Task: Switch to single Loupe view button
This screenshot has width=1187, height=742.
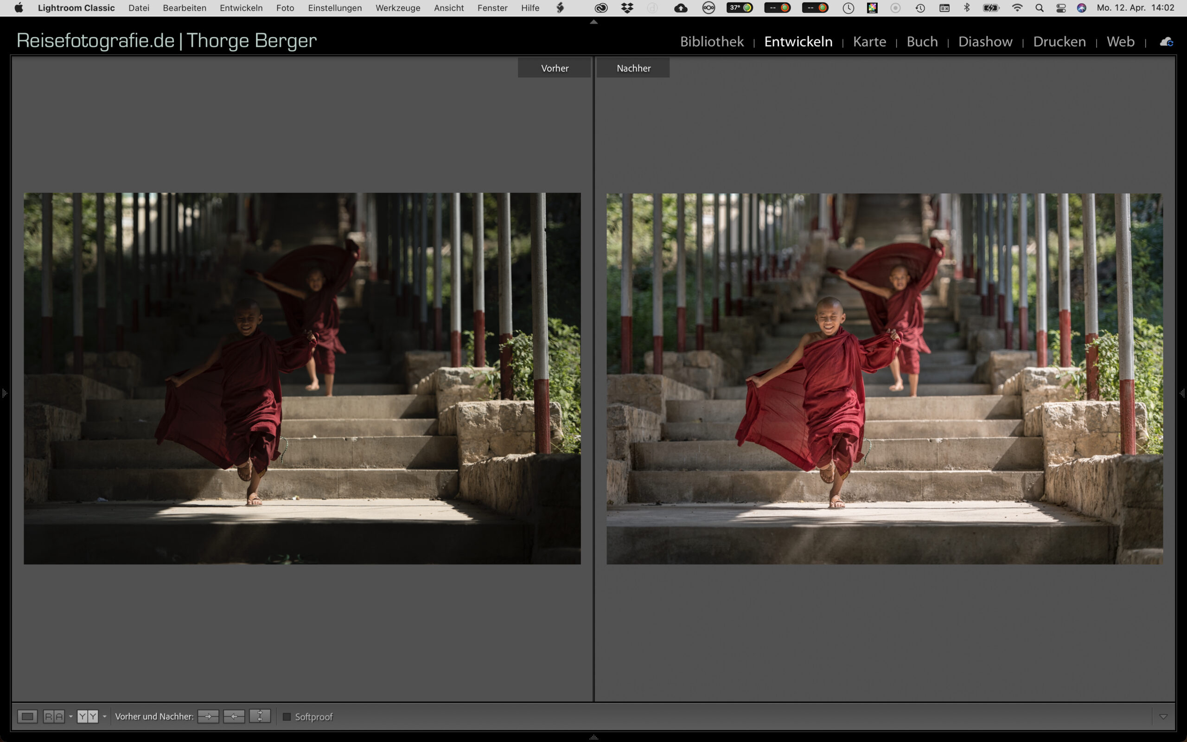Action: 27,716
